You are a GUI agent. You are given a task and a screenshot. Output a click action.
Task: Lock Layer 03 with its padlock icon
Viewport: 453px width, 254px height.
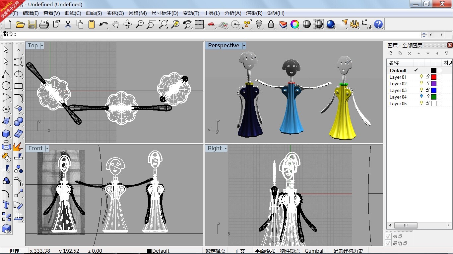(427, 90)
